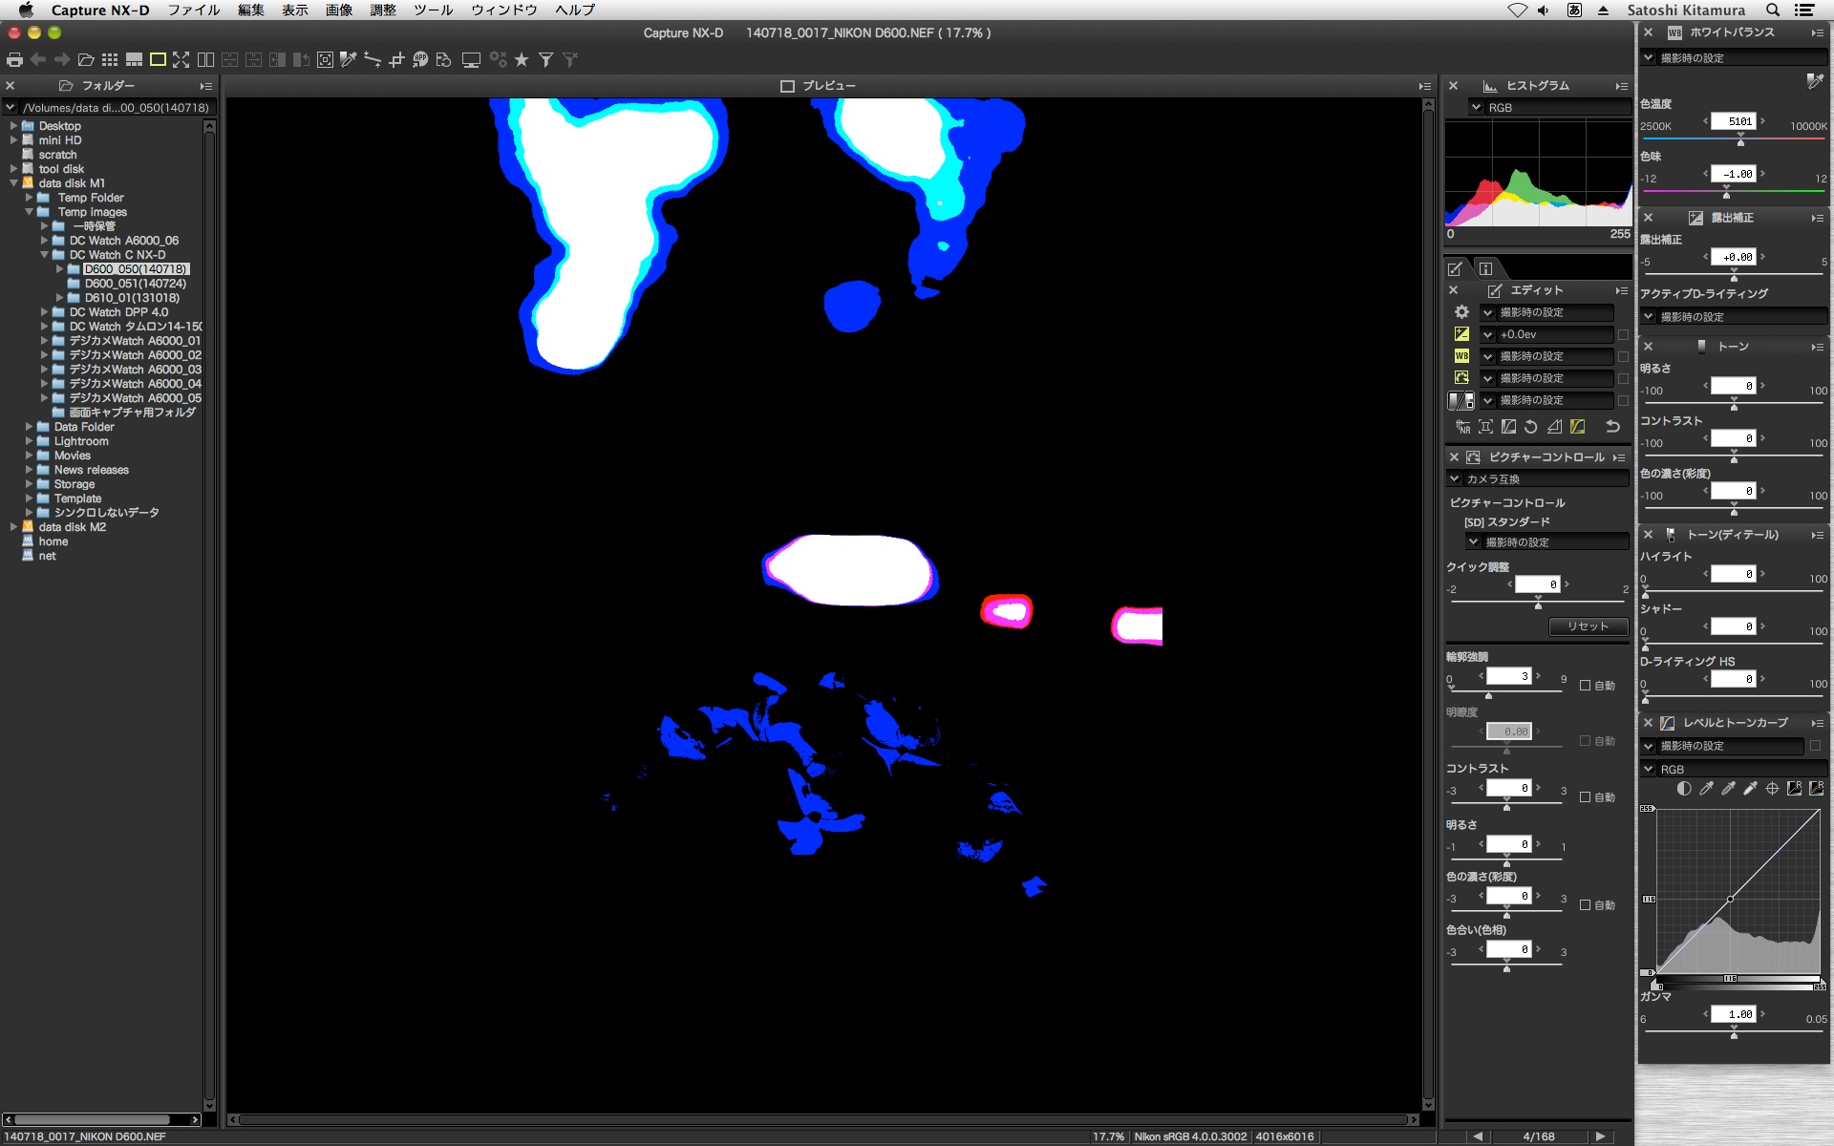Enable the 輪郭強調 自動 checkbox

1586,686
